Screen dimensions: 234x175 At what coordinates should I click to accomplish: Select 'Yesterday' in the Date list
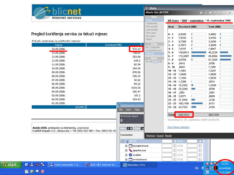tap(152, 23)
